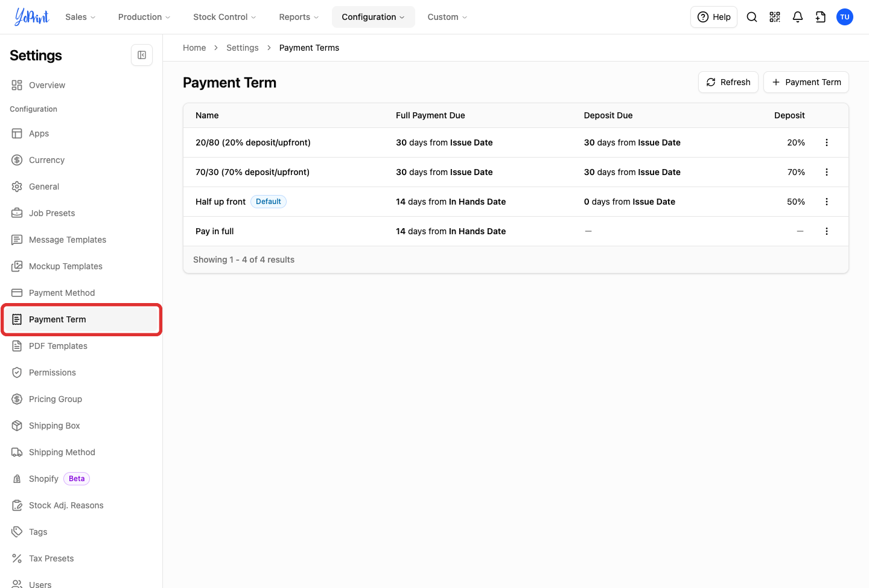Image resolution: width=869 pixels, height=588 pixels.
Task: Click the YoPrint logo
Action: click(x=32, y=17)
